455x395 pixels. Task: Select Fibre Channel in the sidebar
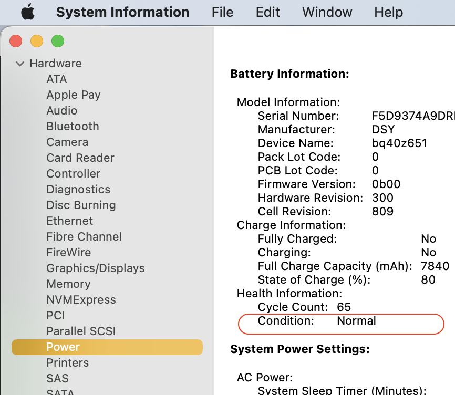click(84, 236)
